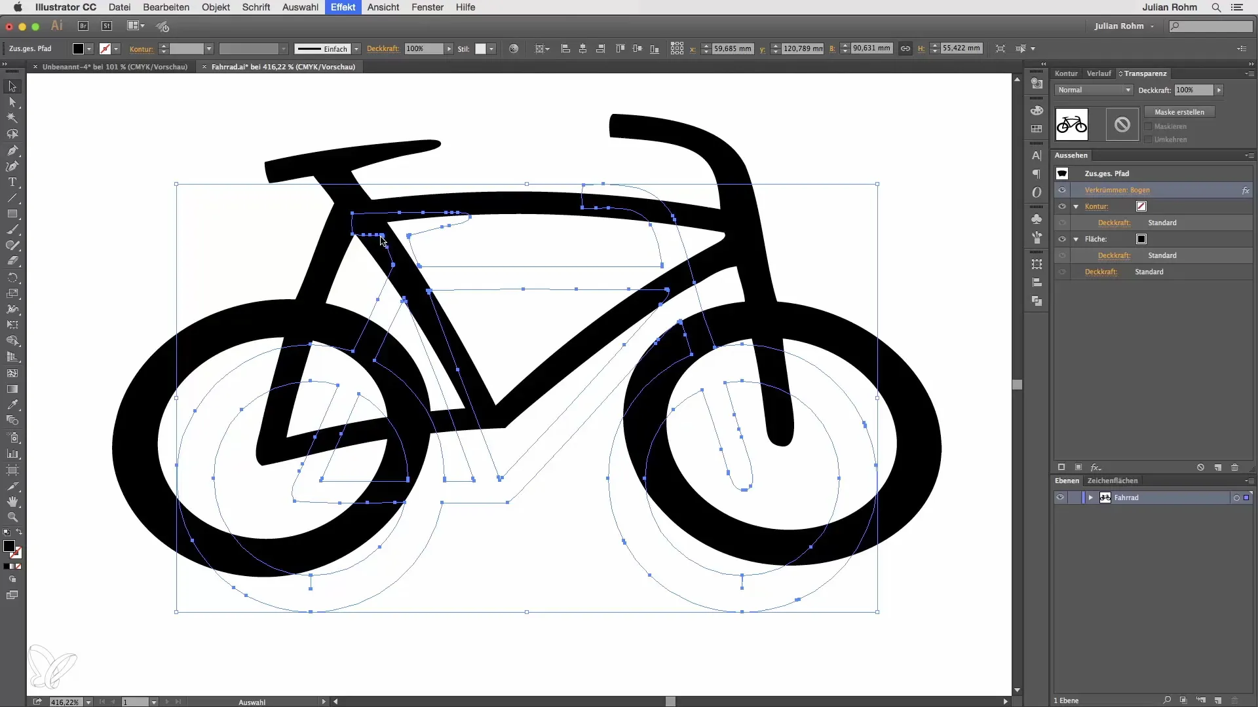The image size is (1258, 707).
Task: Toggle visibility of the Kontur attribute
Action: point(1062,206)
